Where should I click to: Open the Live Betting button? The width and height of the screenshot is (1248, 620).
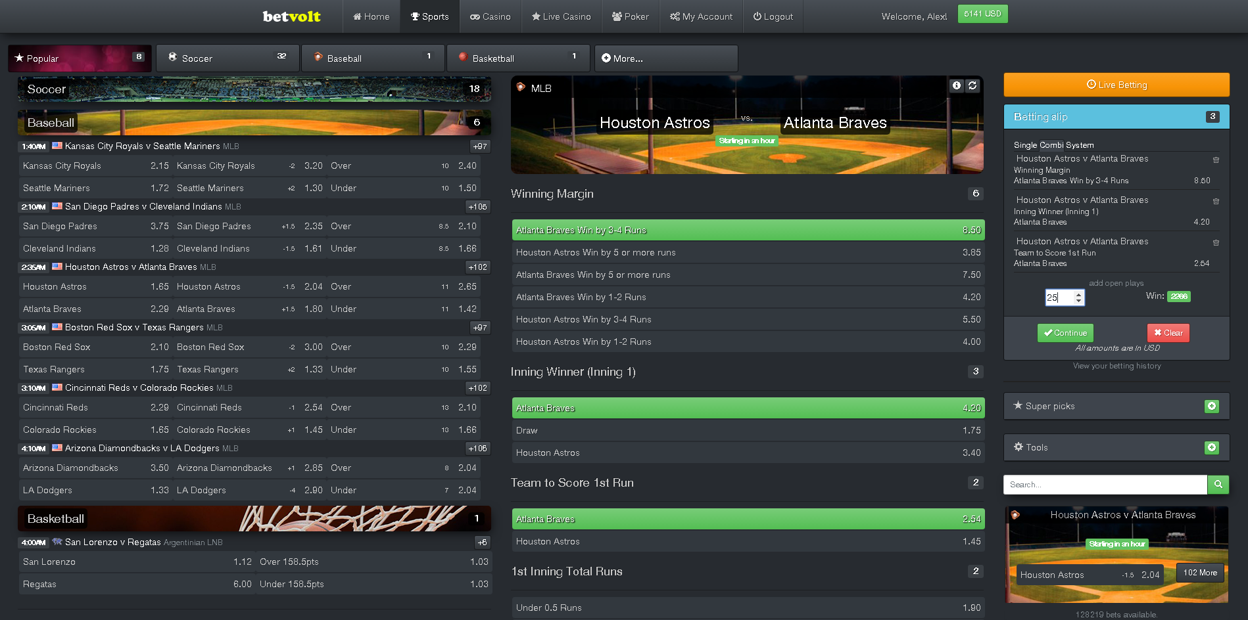[x=1116, y=85]
